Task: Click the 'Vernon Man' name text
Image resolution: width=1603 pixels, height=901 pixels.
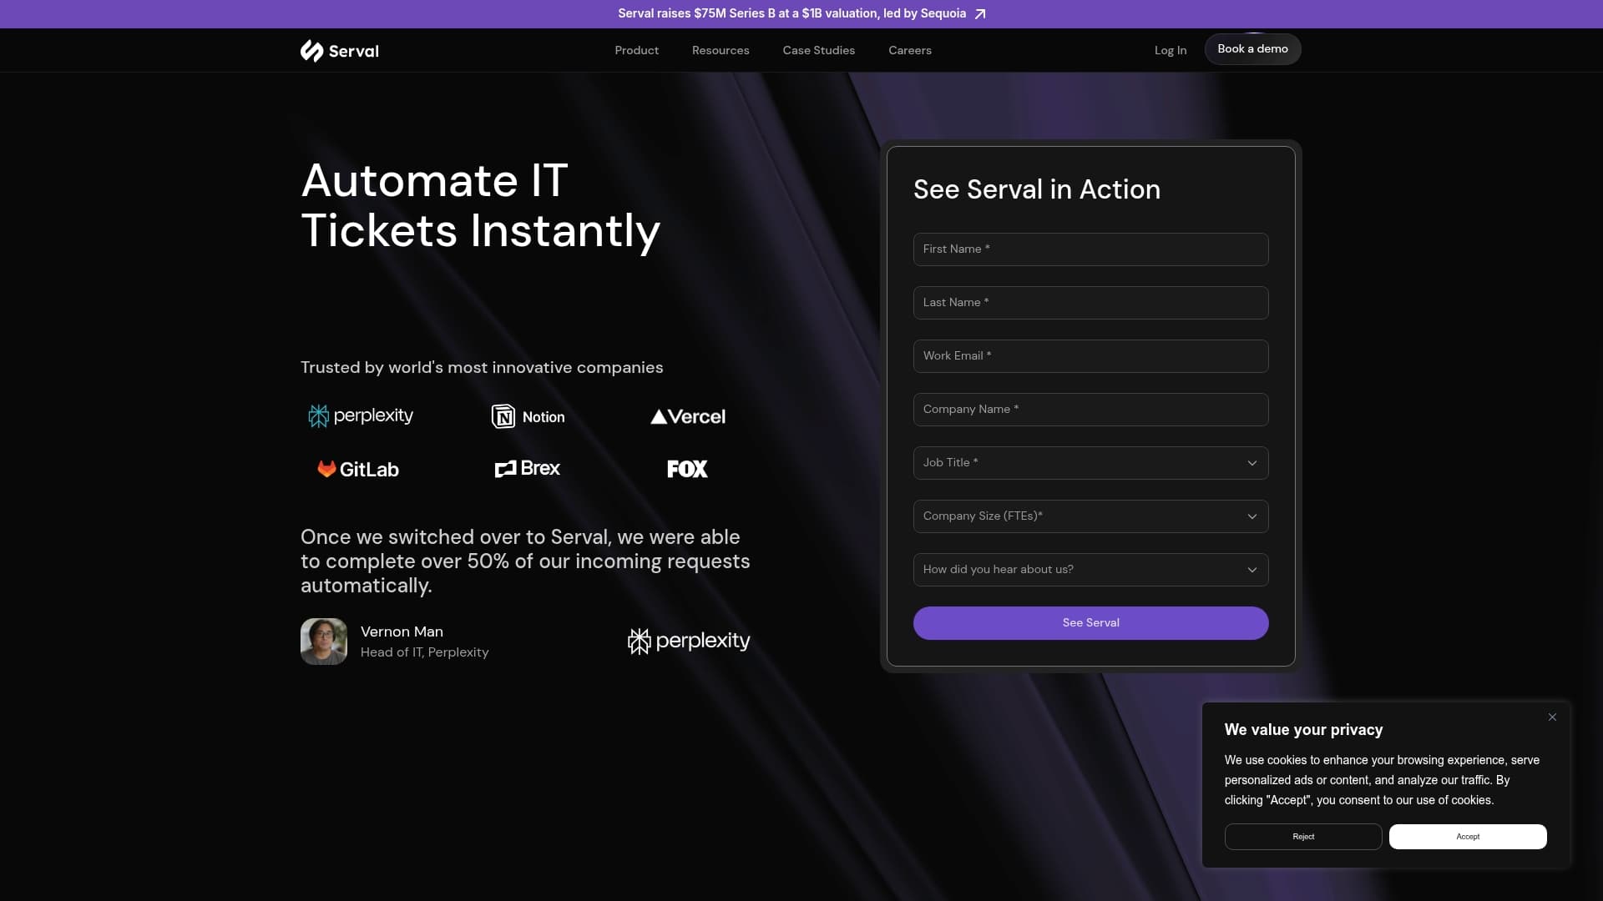Action: coord(402,632)
